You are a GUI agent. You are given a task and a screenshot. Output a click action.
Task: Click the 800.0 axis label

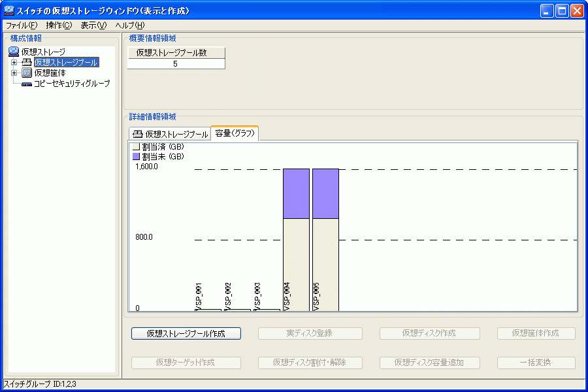coord(144,237)
